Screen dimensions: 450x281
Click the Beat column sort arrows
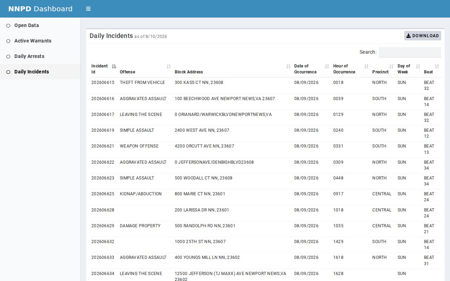[x=437, y=66]
